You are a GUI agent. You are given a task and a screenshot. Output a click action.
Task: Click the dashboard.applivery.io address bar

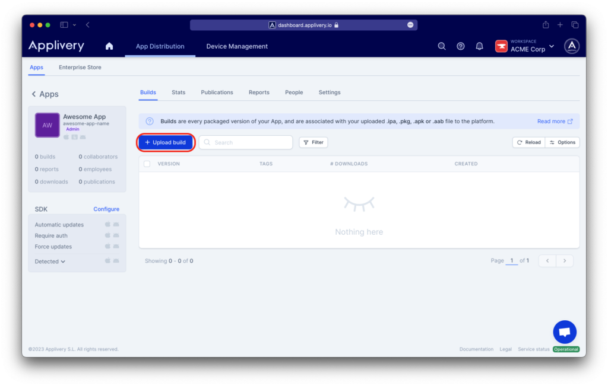pyautogui.click(x=303, y=25)
